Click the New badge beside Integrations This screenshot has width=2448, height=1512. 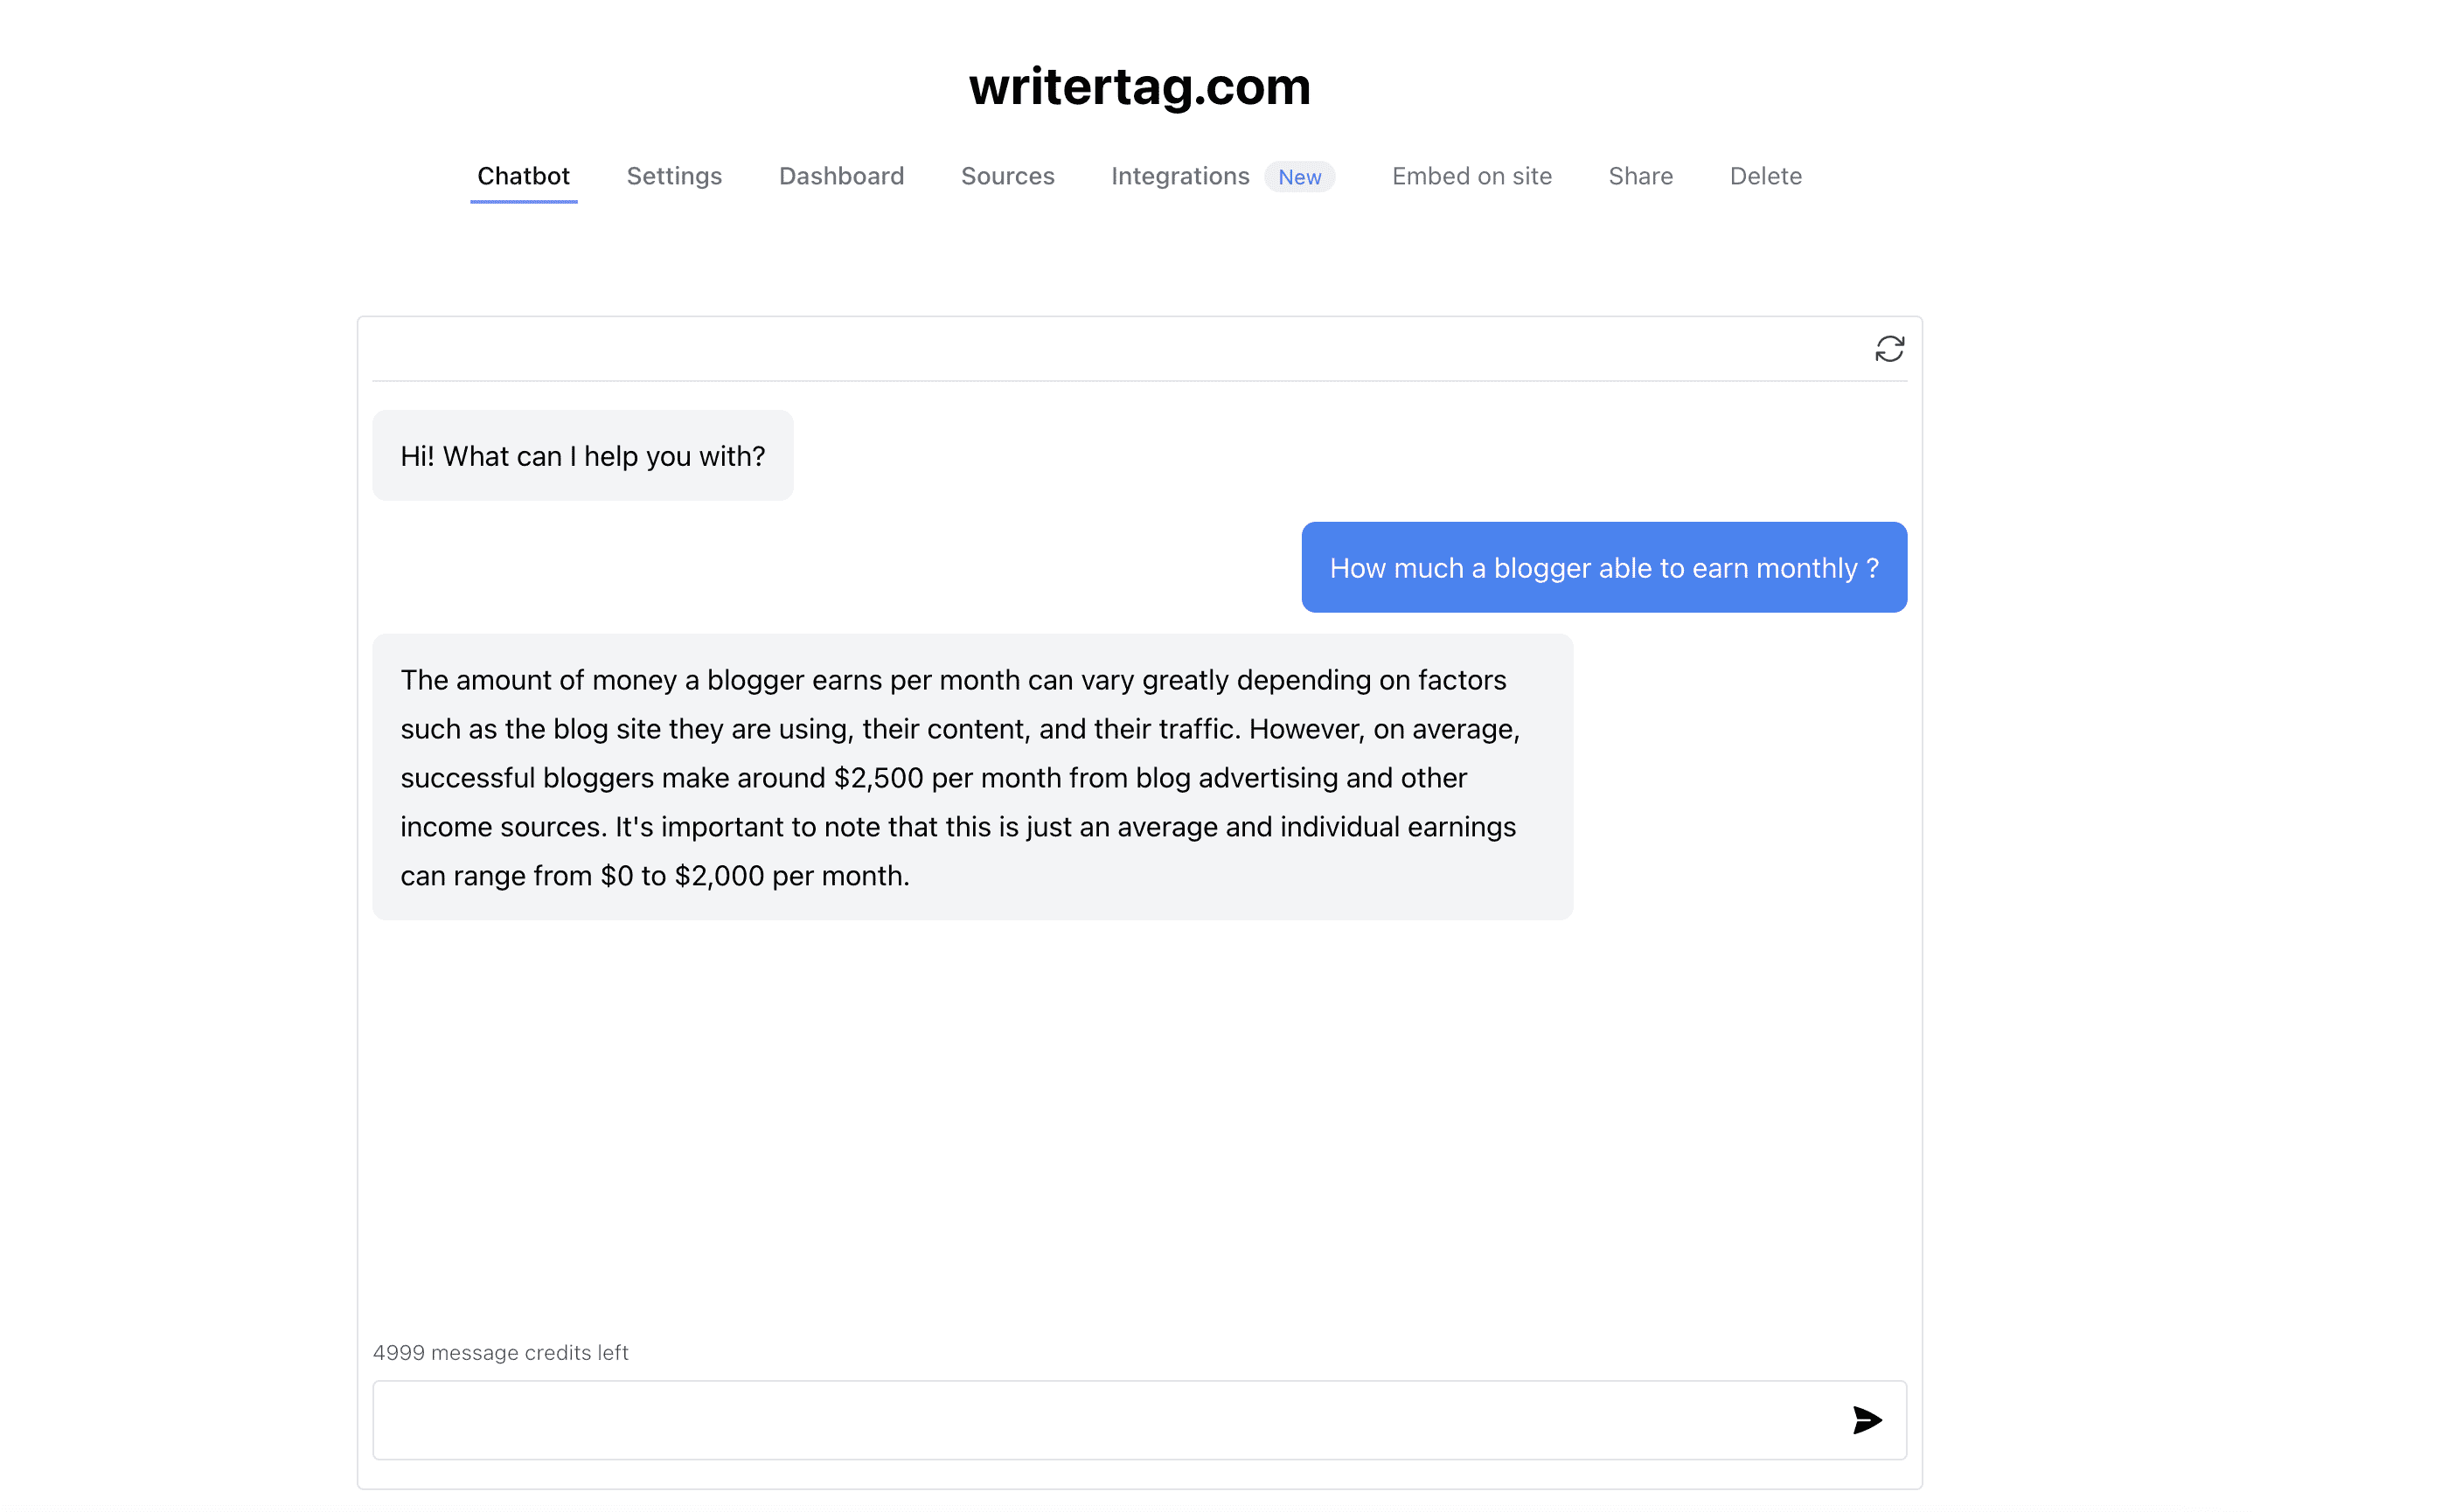pos(1299,177)
